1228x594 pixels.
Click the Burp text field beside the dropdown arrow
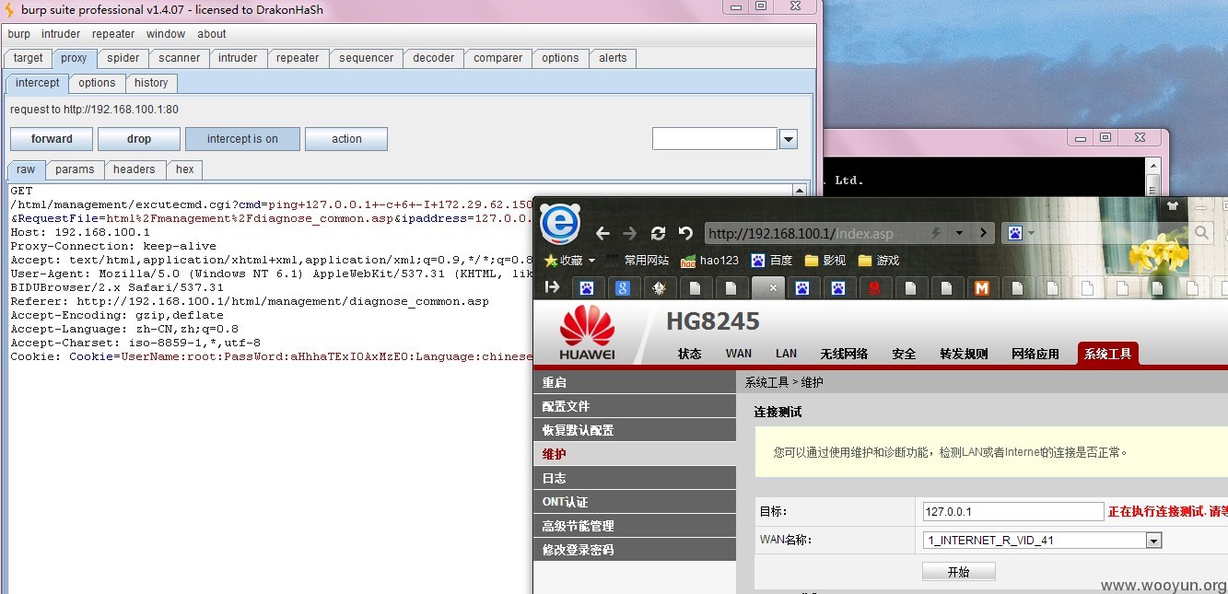(715, 139)
